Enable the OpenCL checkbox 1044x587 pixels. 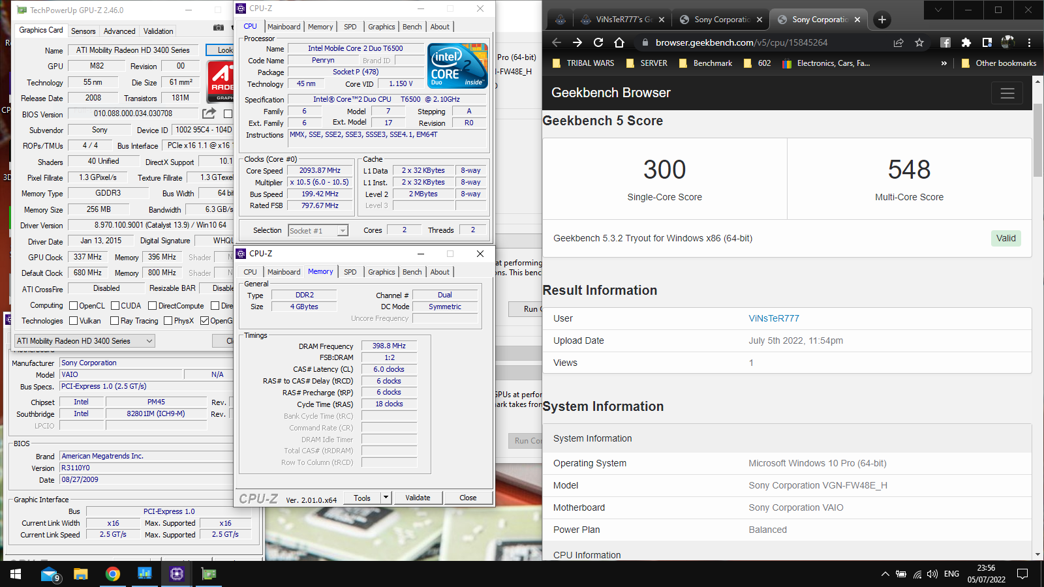[74, 306]
